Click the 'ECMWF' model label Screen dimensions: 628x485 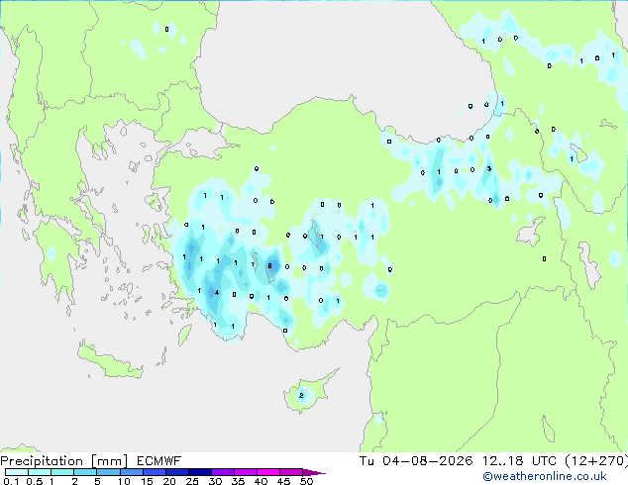(x=159, y=461)
